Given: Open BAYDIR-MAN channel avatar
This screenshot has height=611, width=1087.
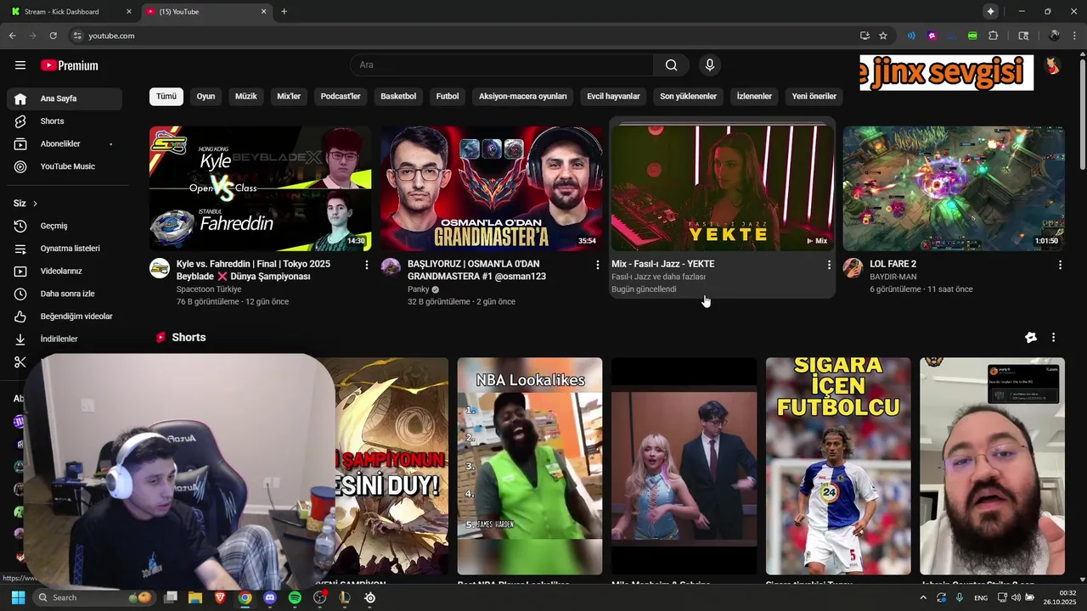Looking at the screenshot, I should pos(853,268).
